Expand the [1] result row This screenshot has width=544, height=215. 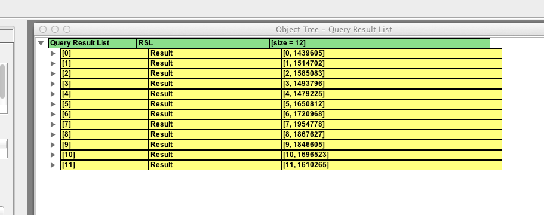53,63
